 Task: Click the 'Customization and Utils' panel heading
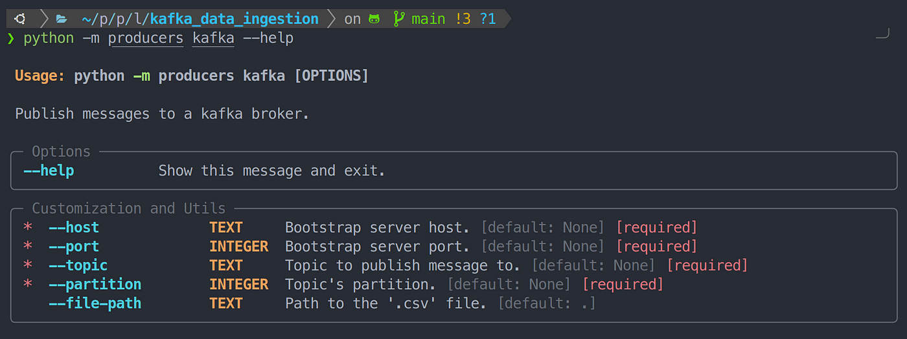click(x=129, y=208)
